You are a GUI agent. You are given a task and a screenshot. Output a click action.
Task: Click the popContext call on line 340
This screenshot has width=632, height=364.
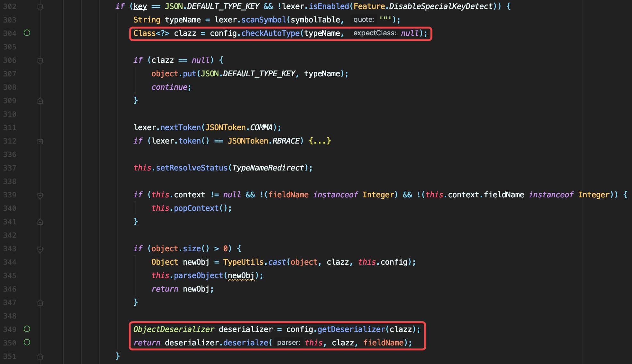coord(196,208)
